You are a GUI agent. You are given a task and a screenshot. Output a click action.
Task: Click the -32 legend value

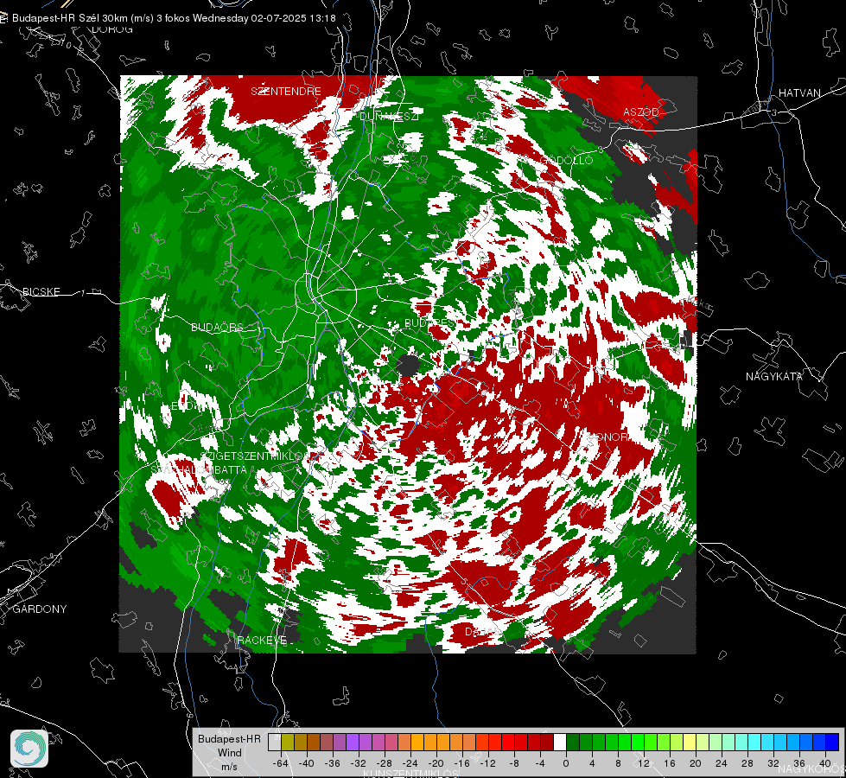(x=359, y=763)
